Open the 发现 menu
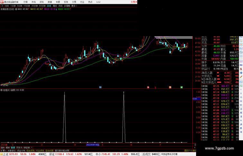Screen dimensions: 243x156 coord(66,2)
